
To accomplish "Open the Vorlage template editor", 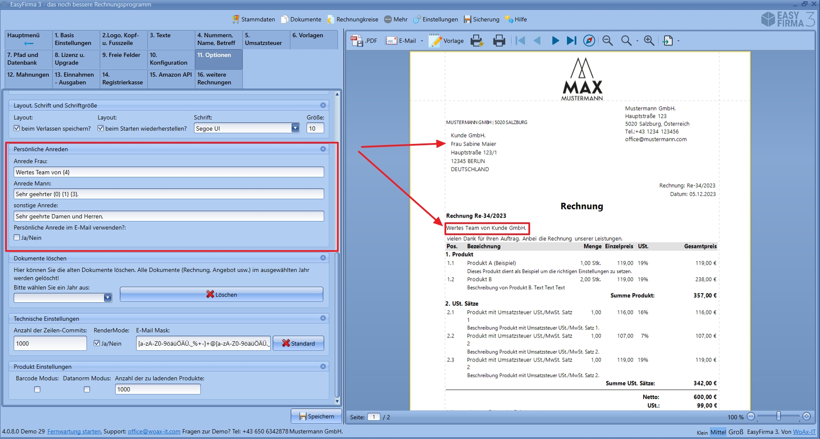I will [x=447, y=41].
